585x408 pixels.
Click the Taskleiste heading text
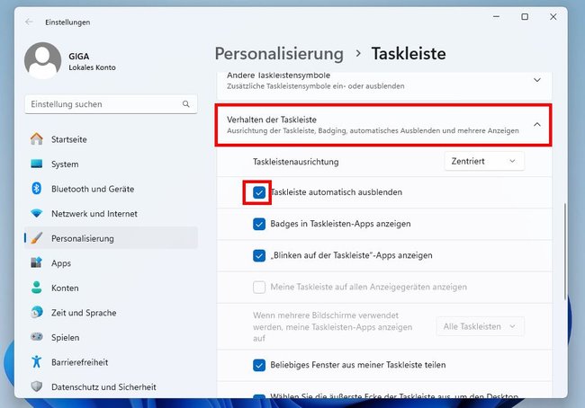(409, 54)
